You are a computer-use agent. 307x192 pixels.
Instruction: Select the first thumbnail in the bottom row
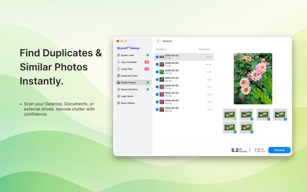pyautogui.click(x=229, y=127)
